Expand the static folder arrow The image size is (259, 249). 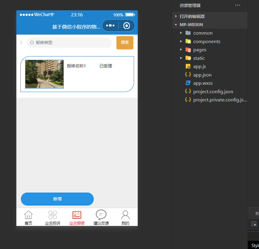181,58
